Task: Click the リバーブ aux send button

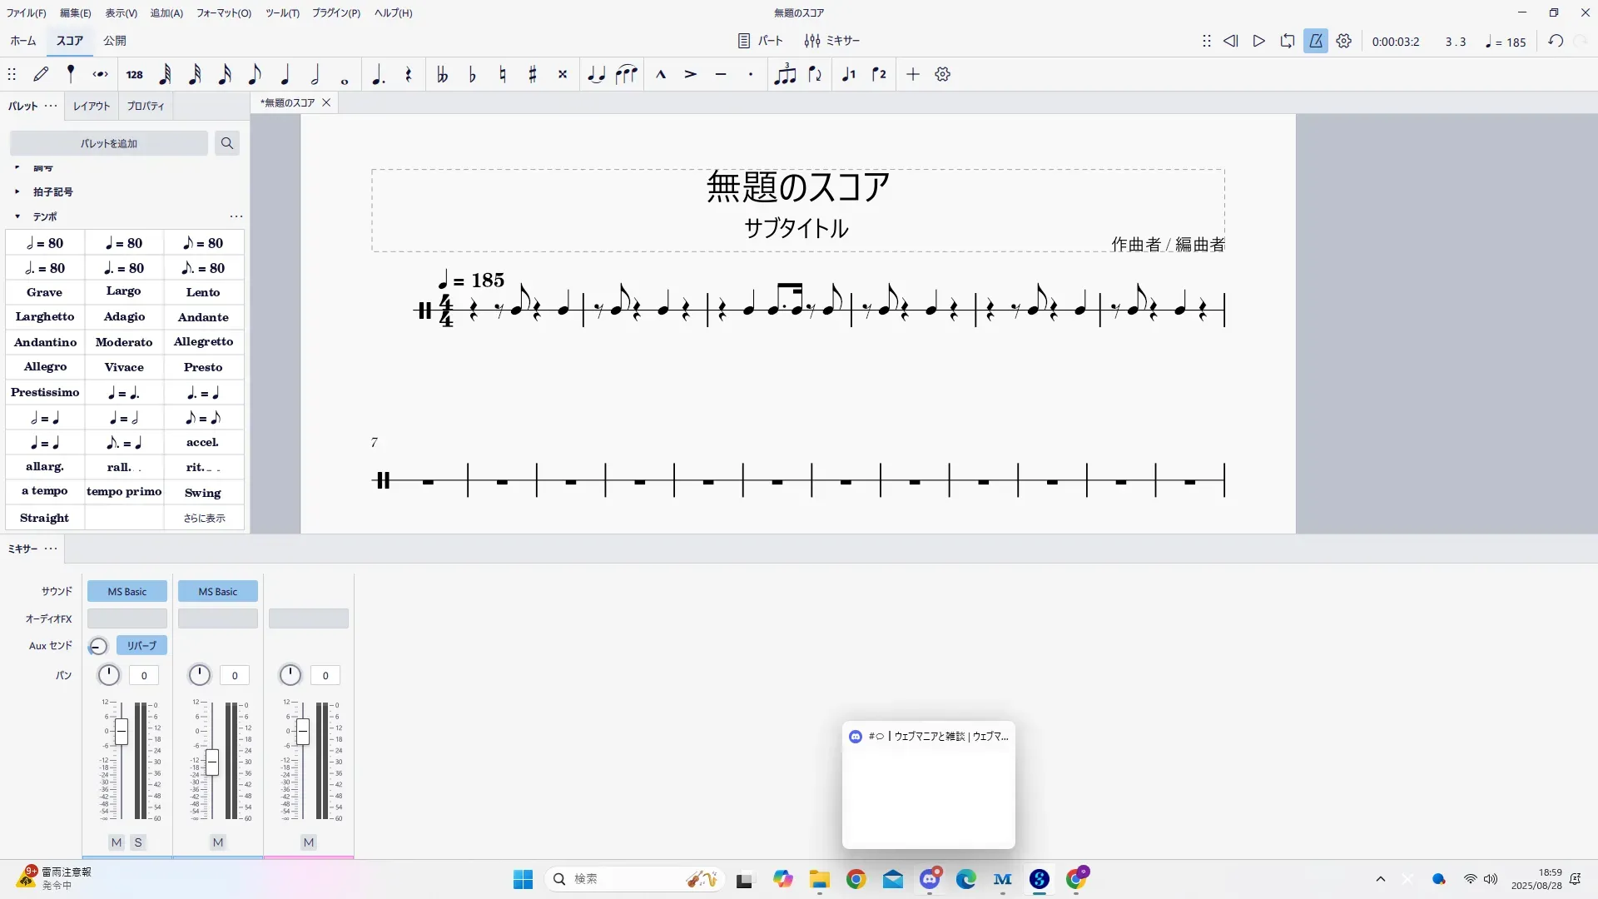Action: pos(141,645)
